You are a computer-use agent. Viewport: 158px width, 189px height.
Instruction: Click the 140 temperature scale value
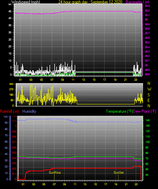(x=147, y=120)
